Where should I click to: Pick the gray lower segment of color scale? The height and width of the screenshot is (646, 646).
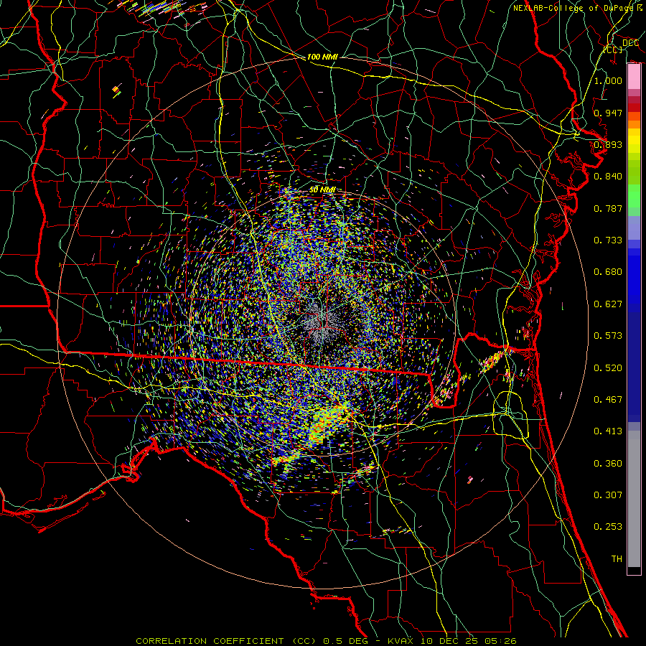[634, 499]
